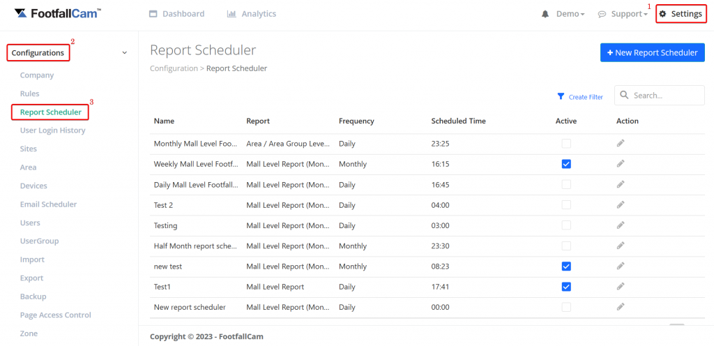The image size is (714, 346).
Task: Click the Support chat bubble icon
Action: click(602, 14)
